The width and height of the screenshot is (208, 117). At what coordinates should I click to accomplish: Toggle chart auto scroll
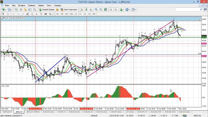click(111, 9)
